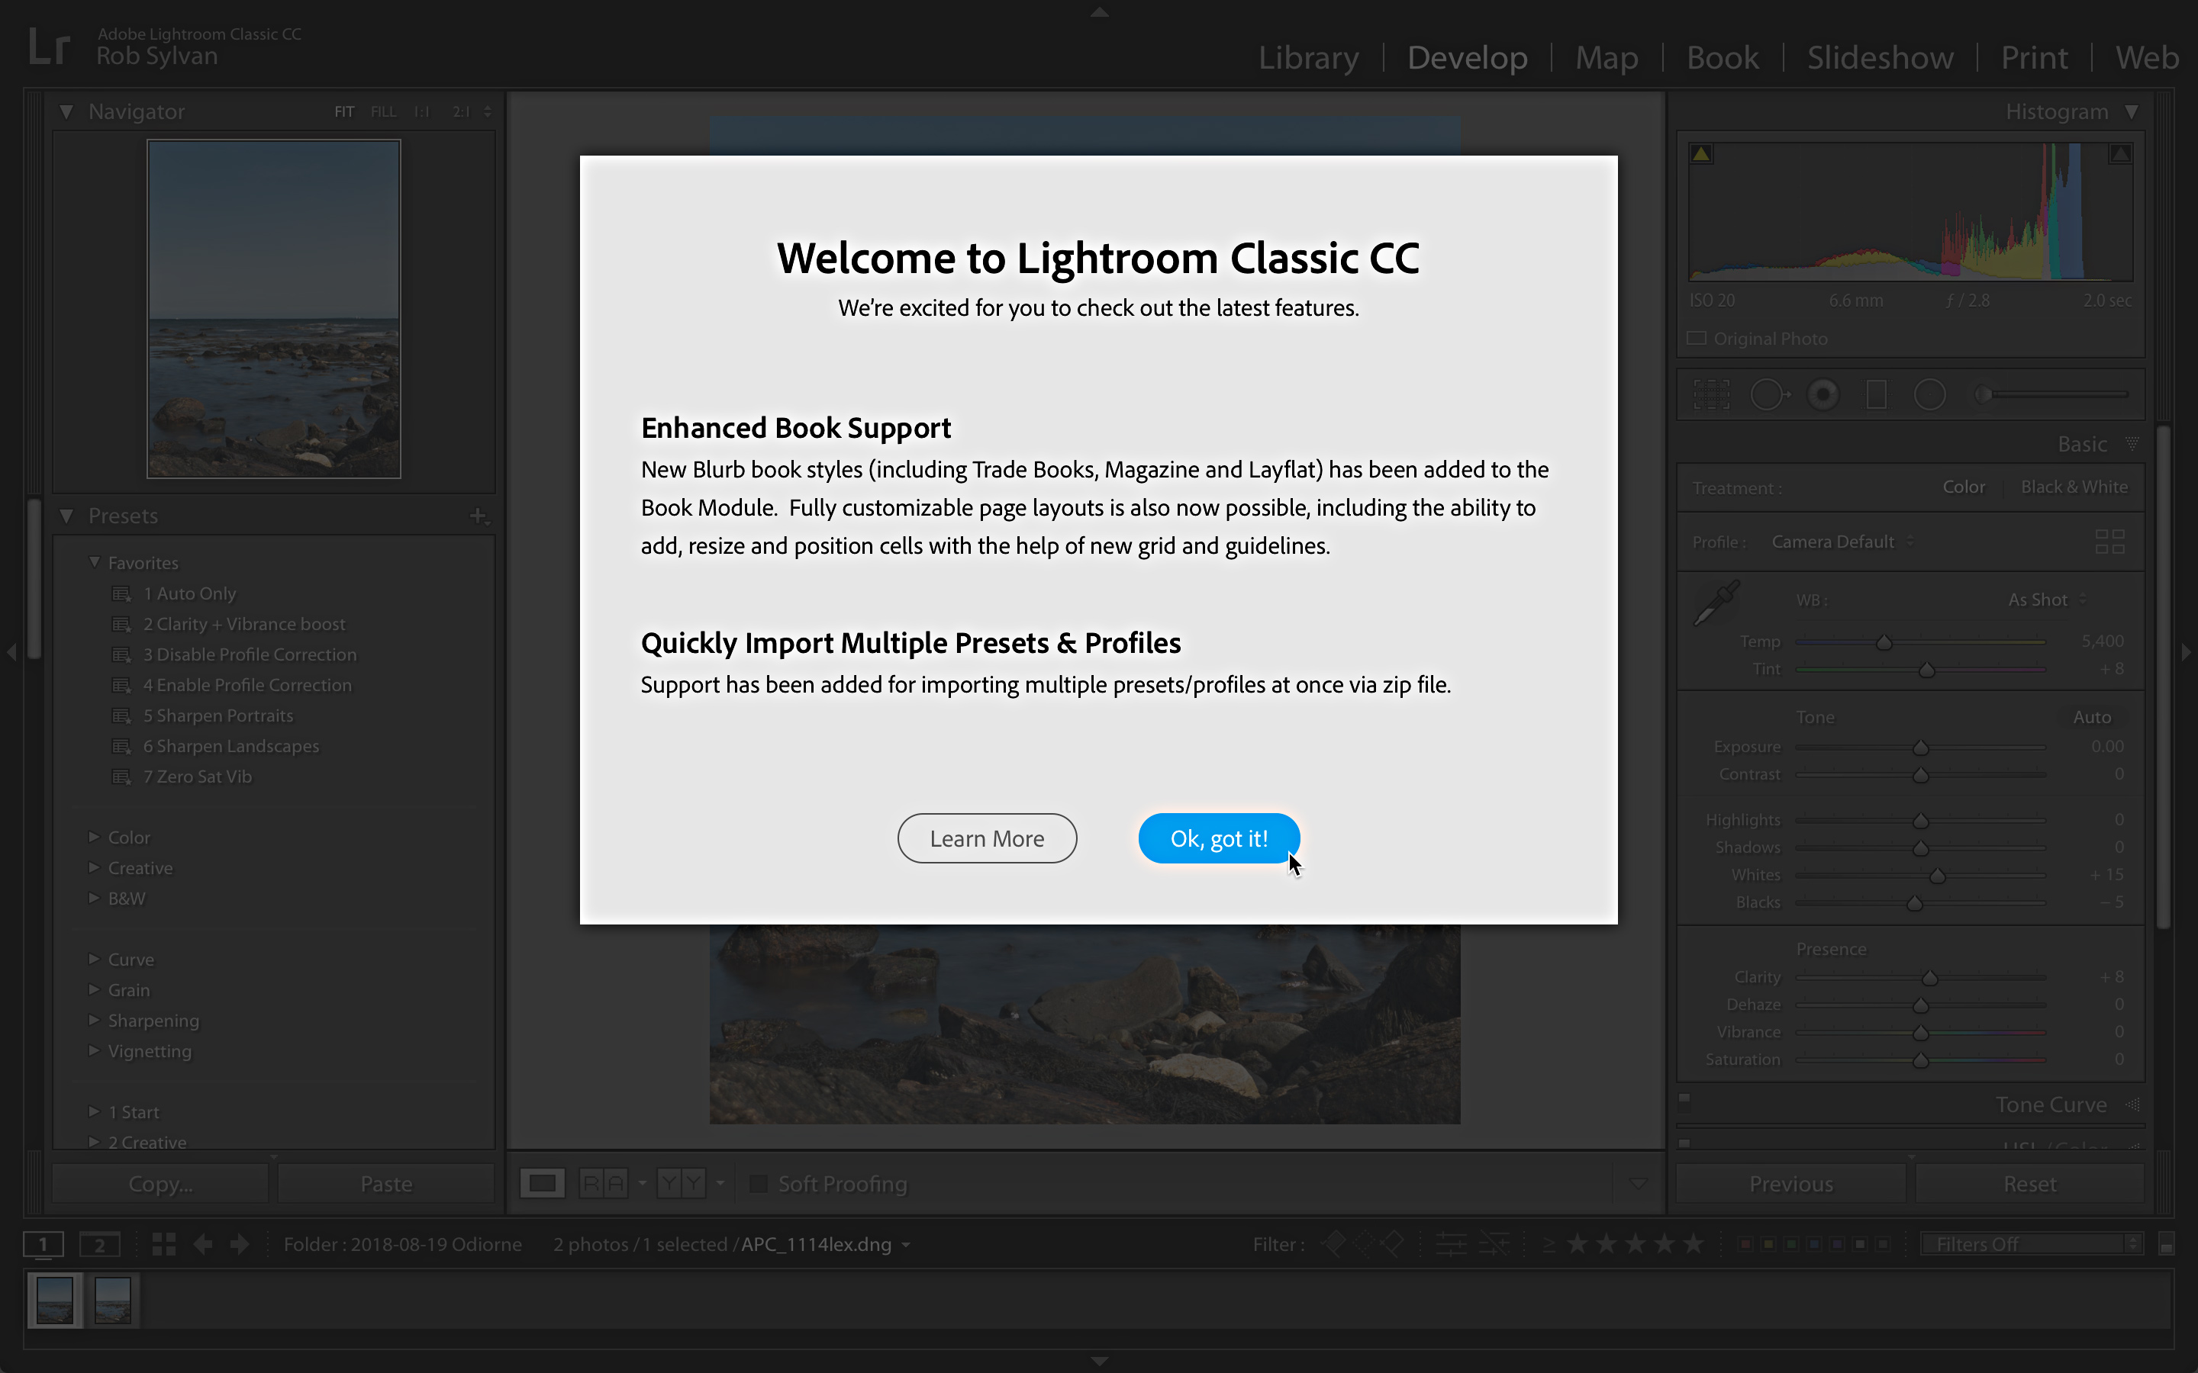Click the Exposure adjustment slider
This screenshot has width=2198, height=1373.
click(1919, 747)
